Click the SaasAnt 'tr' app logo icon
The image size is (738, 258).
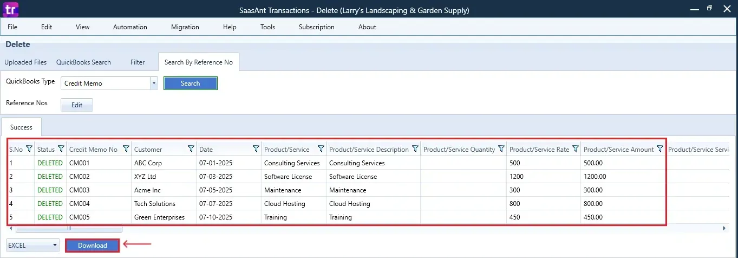click(10, 9)
